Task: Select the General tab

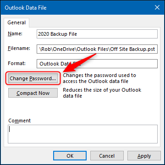Action: (x=16, y=22)
